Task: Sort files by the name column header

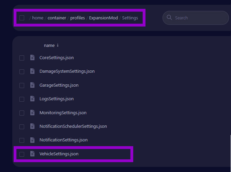Action: [49, 46]
